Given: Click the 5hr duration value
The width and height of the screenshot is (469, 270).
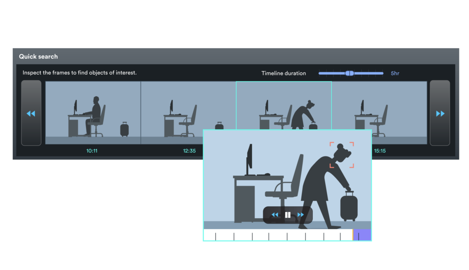Looking at the screenshot, I should point(395,73).
